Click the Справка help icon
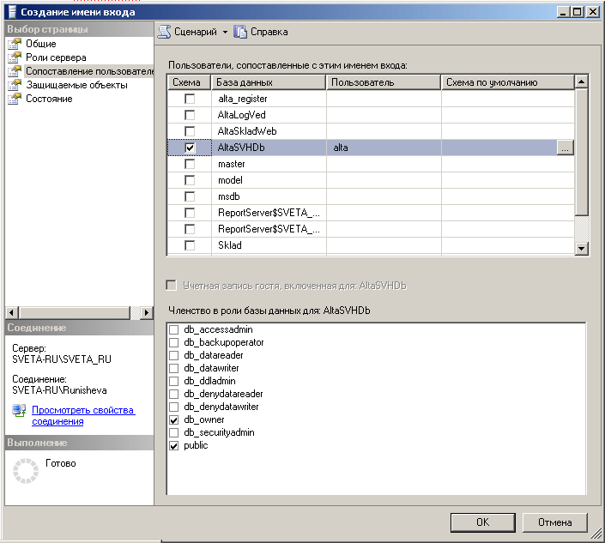605x543 pixels. click(241, 32)
